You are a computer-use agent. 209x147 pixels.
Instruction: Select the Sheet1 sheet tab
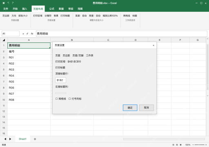click(22, 139)
